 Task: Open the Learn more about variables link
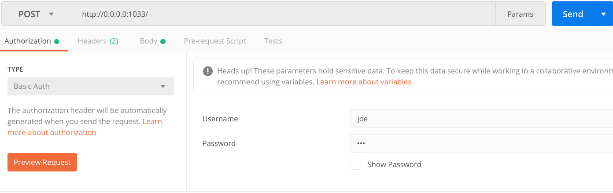(x=364, y=82)
